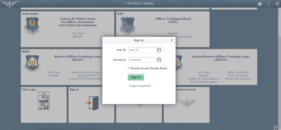Viewport: 281px width, 130px height.
Task: Enable Screen Reader Mode checkbox
Action: pos(129,68)
